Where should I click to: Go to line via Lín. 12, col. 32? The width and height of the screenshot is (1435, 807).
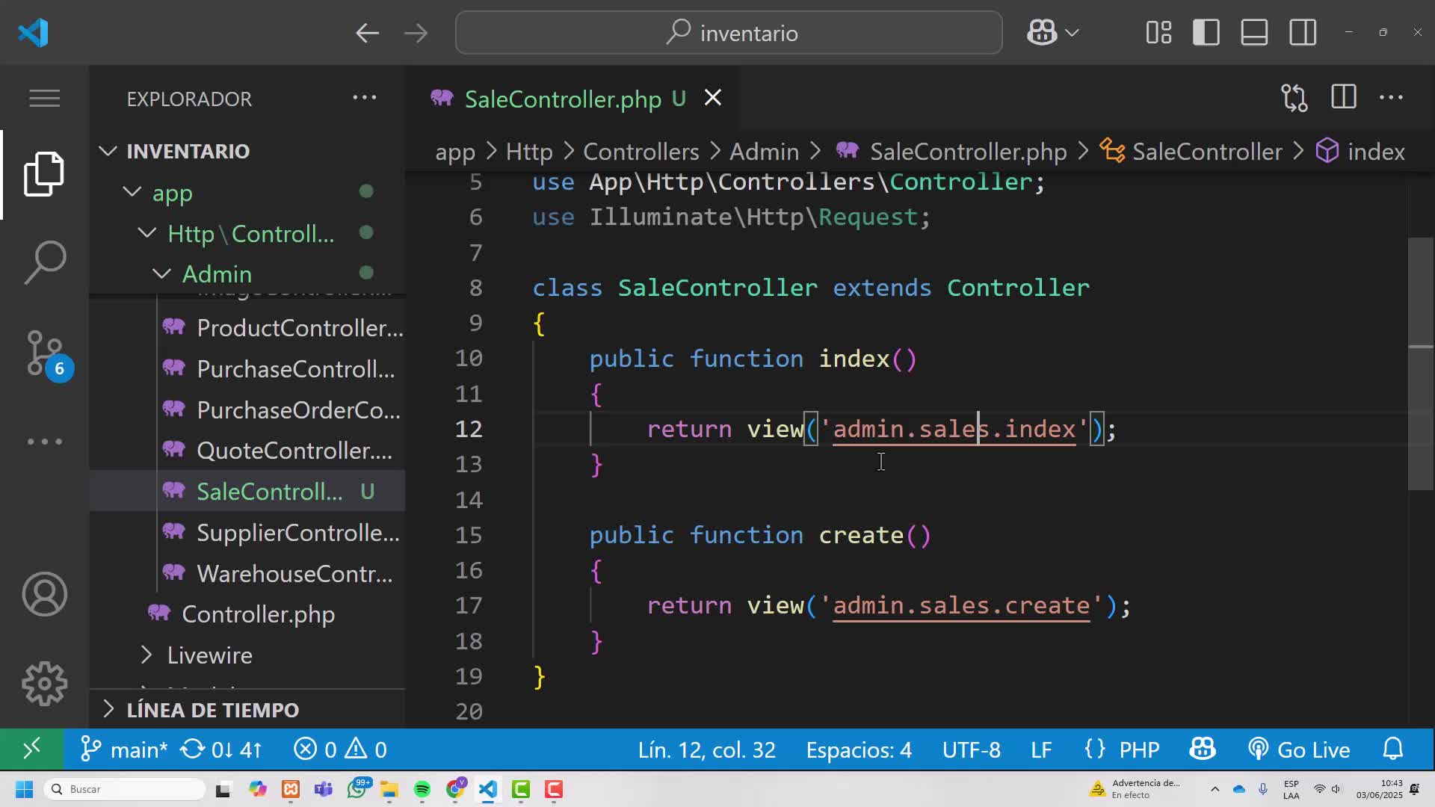706,749
